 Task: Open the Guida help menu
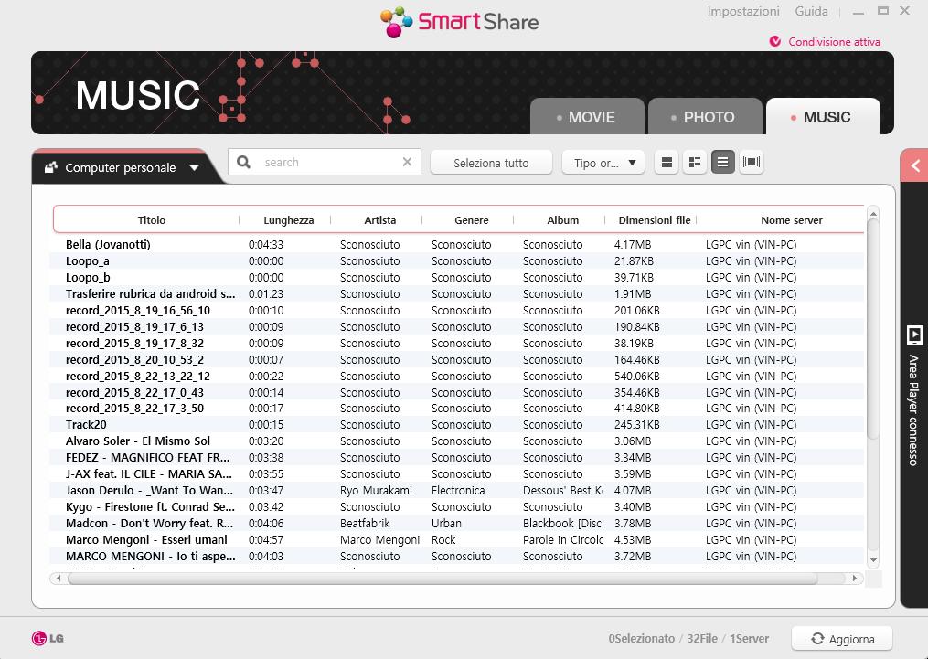coord(811,11)
